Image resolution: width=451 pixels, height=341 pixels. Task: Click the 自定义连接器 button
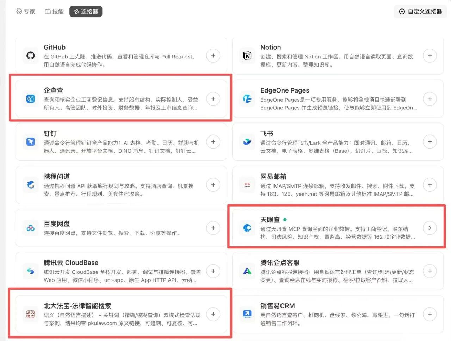(420, 12)
